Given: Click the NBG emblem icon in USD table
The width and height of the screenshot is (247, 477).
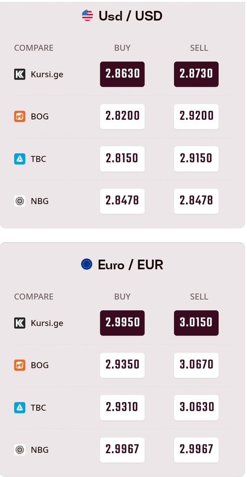Looking at the screenshot, I should point(19,201).
